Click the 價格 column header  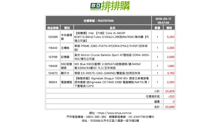[169, 28]
